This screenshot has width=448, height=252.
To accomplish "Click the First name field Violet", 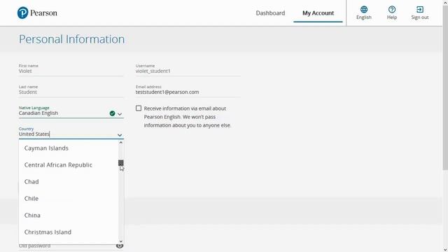I will tap(71, 71).
